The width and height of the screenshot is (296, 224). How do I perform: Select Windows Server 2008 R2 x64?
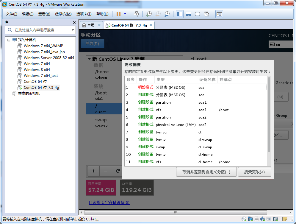(x=49, y=58)
